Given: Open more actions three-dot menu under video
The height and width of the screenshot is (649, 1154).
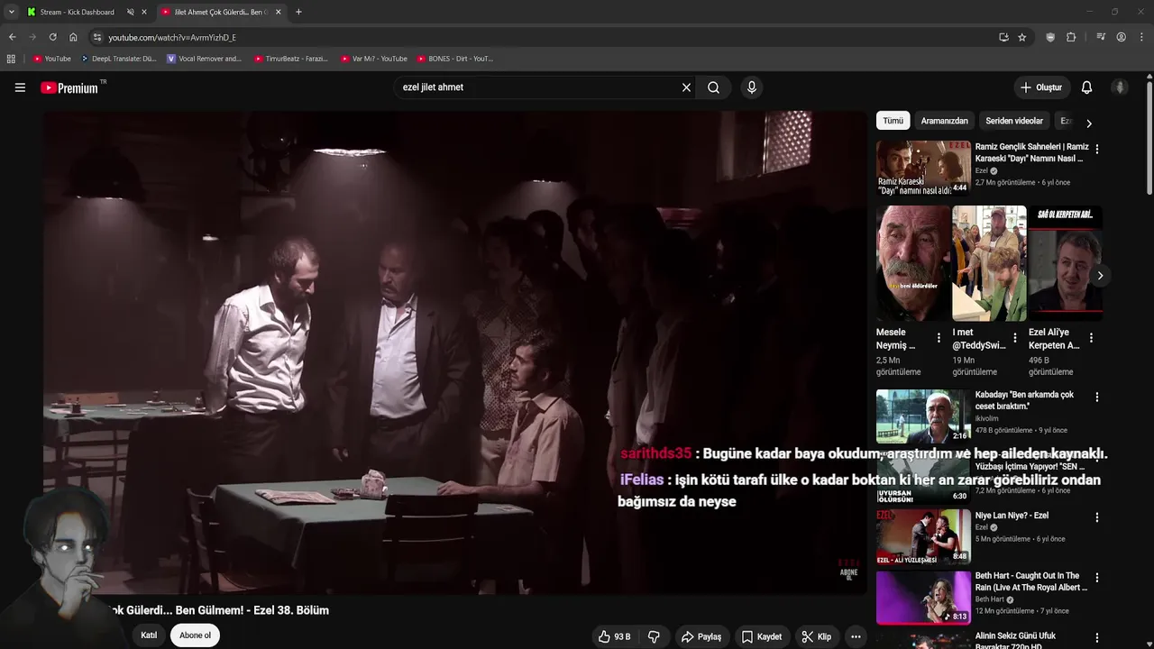Looking at the screenshot, I should [x=856, y=636].
